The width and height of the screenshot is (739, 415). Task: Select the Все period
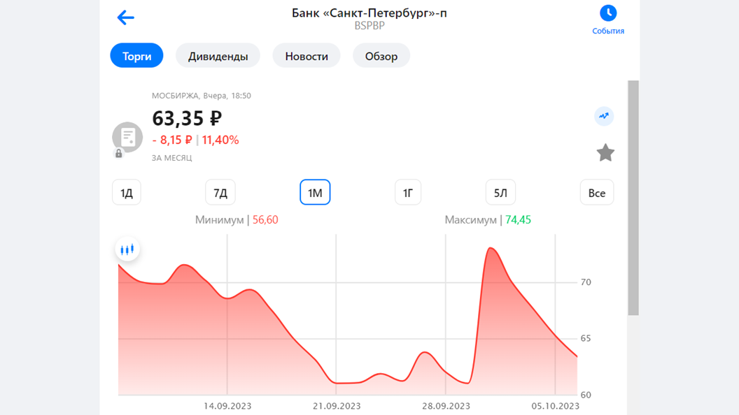pos(597,192)
